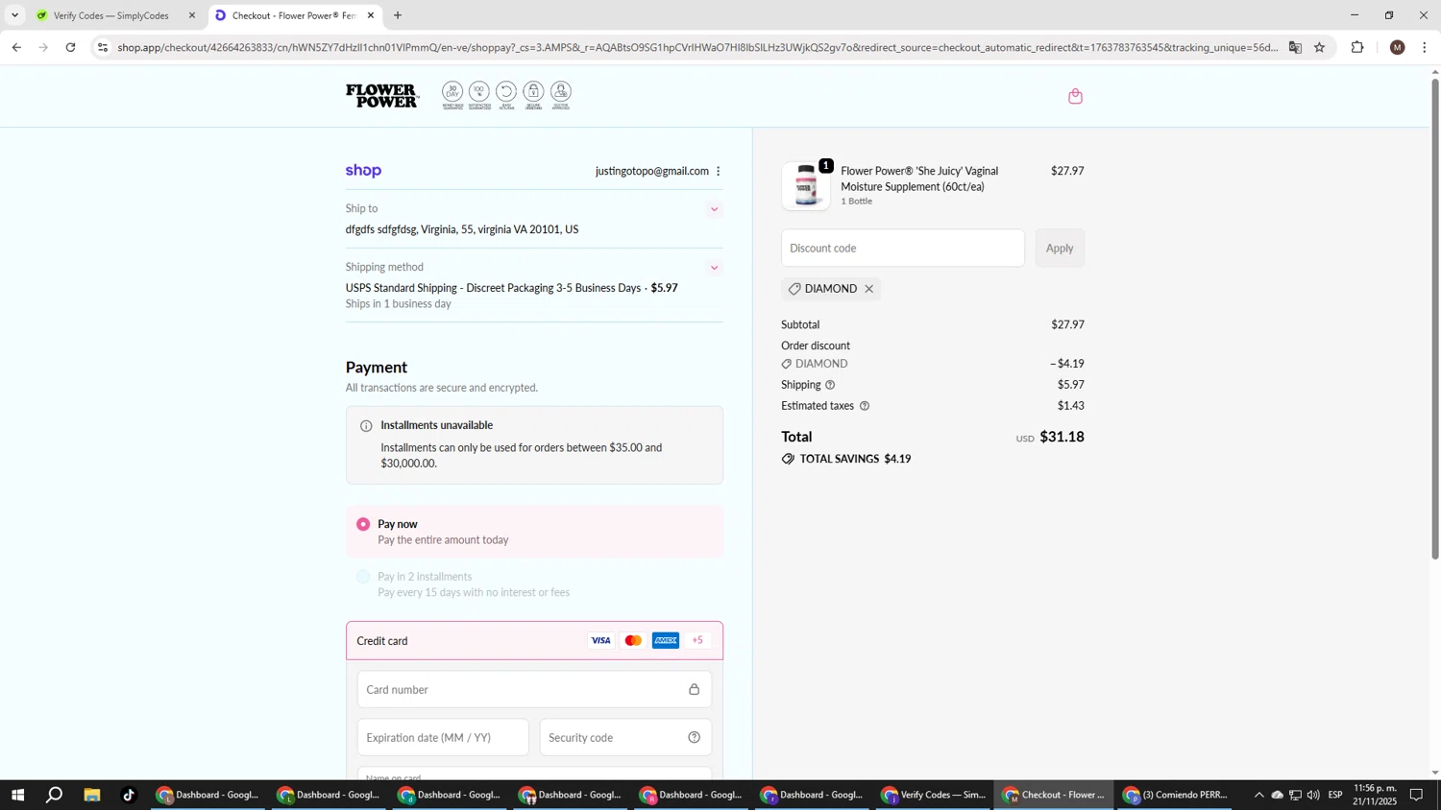Click the Flower Power 'She Juicy' product title
The width and height of the screenshot is (1441, 810).
pos(919,179)
